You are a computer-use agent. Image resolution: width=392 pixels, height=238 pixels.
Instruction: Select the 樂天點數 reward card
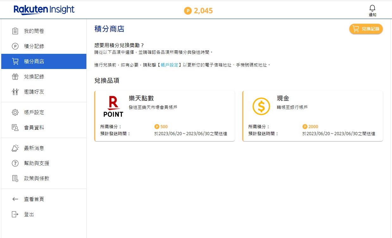165,116
